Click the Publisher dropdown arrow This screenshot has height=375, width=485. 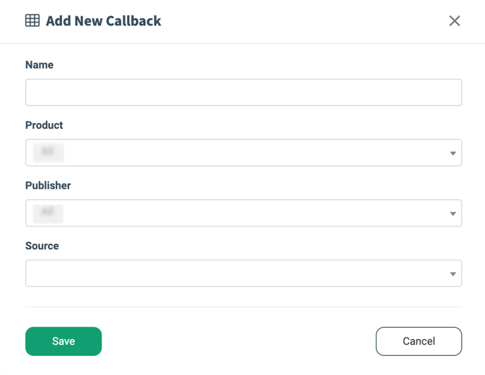453,214
